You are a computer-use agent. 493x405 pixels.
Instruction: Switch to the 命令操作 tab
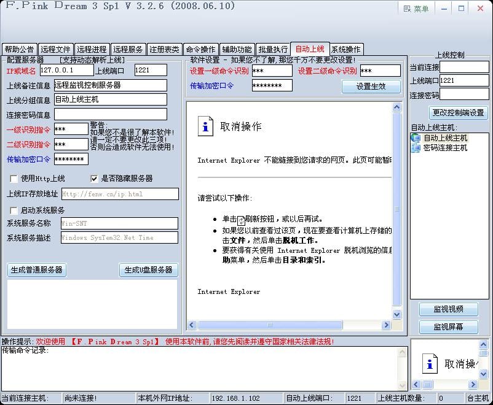[x=200, y=49]
